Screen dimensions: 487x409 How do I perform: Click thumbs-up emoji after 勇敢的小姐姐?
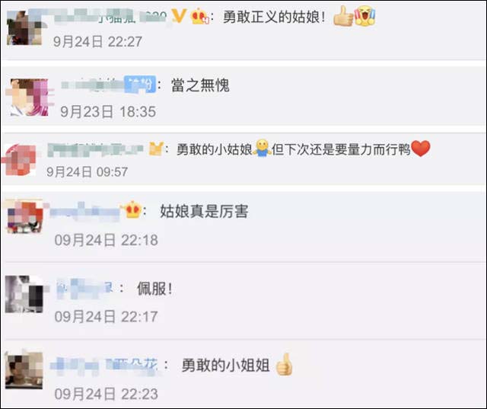284,364
